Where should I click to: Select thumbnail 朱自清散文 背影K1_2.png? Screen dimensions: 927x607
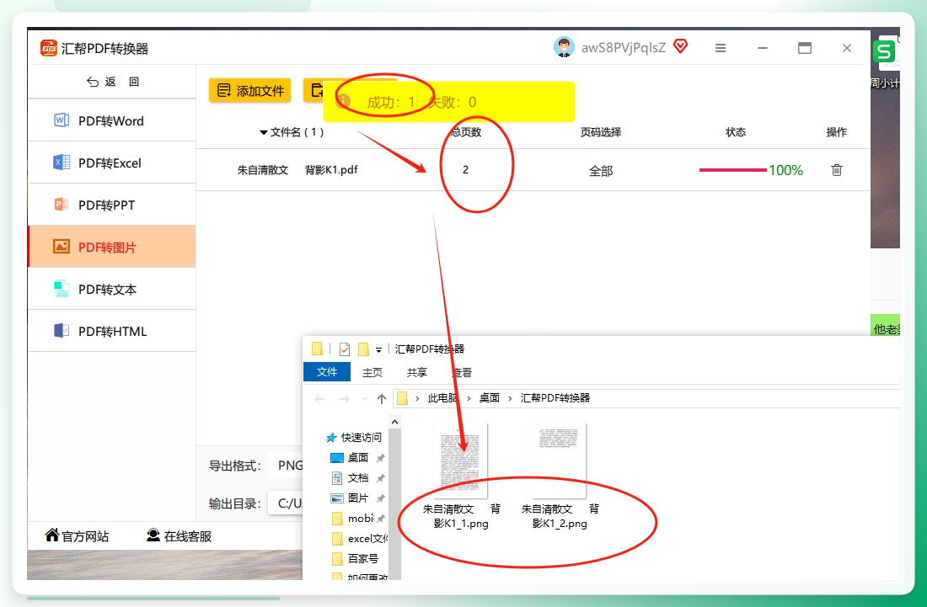560,476
